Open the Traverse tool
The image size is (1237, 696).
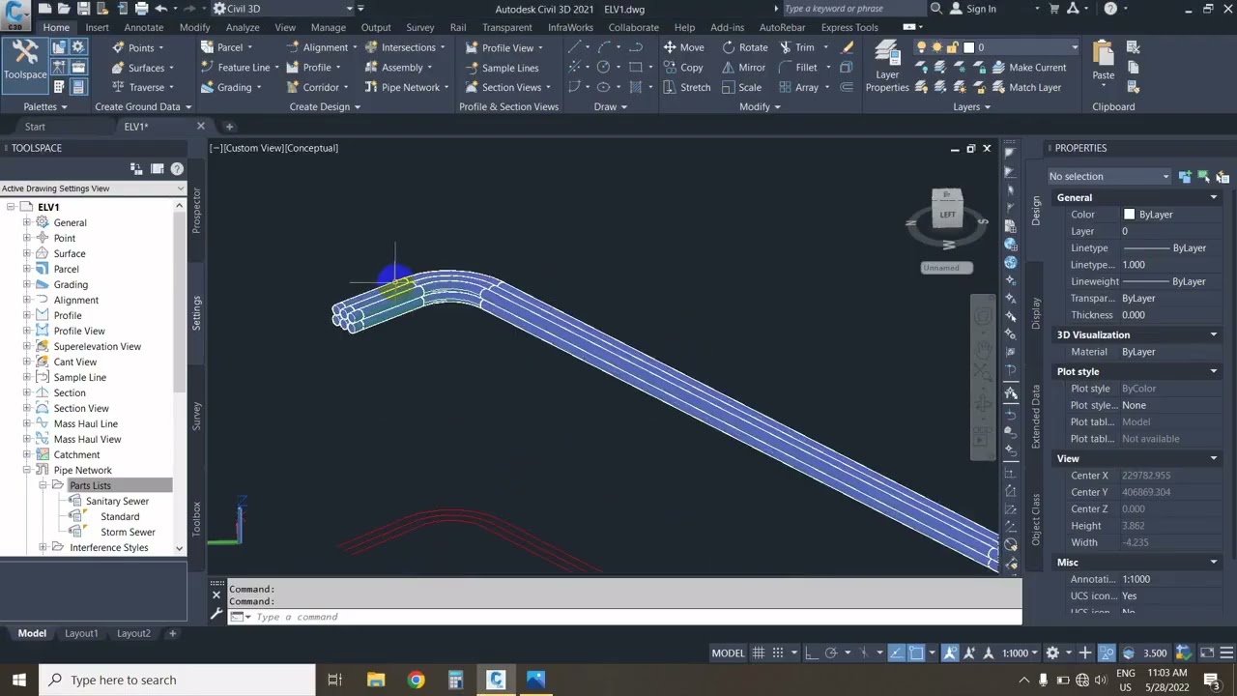coord(145,87)
